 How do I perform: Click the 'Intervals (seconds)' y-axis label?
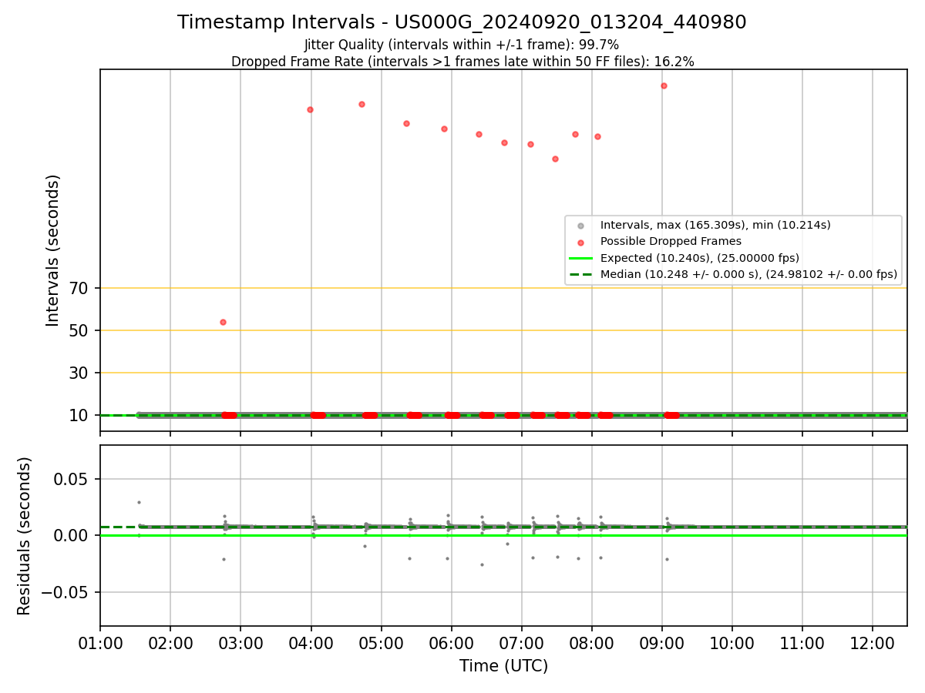tap(52, 250)
